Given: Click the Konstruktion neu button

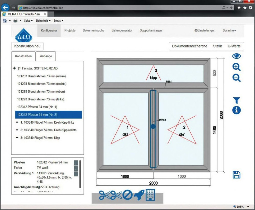Looking at the screenshot, I should tap(27, 46).
